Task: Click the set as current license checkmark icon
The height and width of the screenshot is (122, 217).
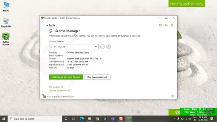Action: click(102, 47)
